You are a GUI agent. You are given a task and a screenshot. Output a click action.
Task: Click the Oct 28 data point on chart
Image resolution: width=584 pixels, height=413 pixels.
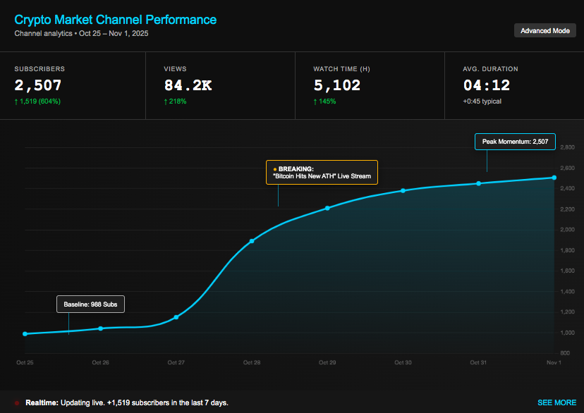(x=252, y=241)
